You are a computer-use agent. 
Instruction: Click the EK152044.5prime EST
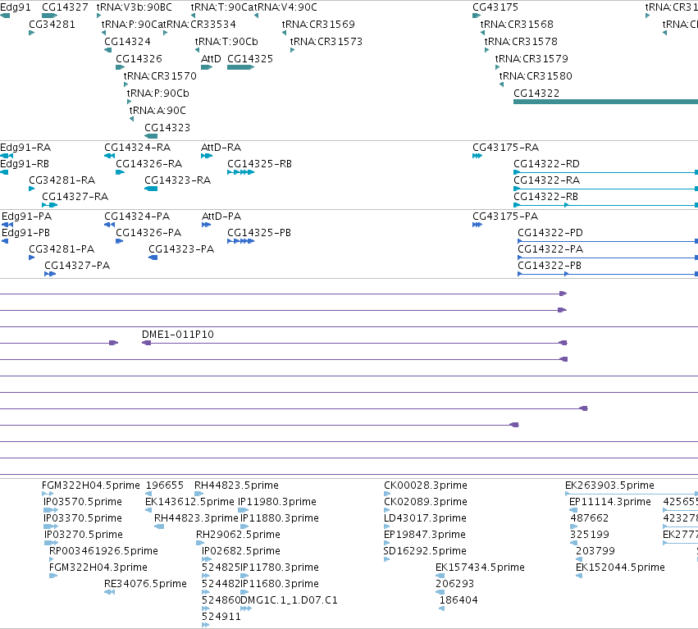(579, 576)
